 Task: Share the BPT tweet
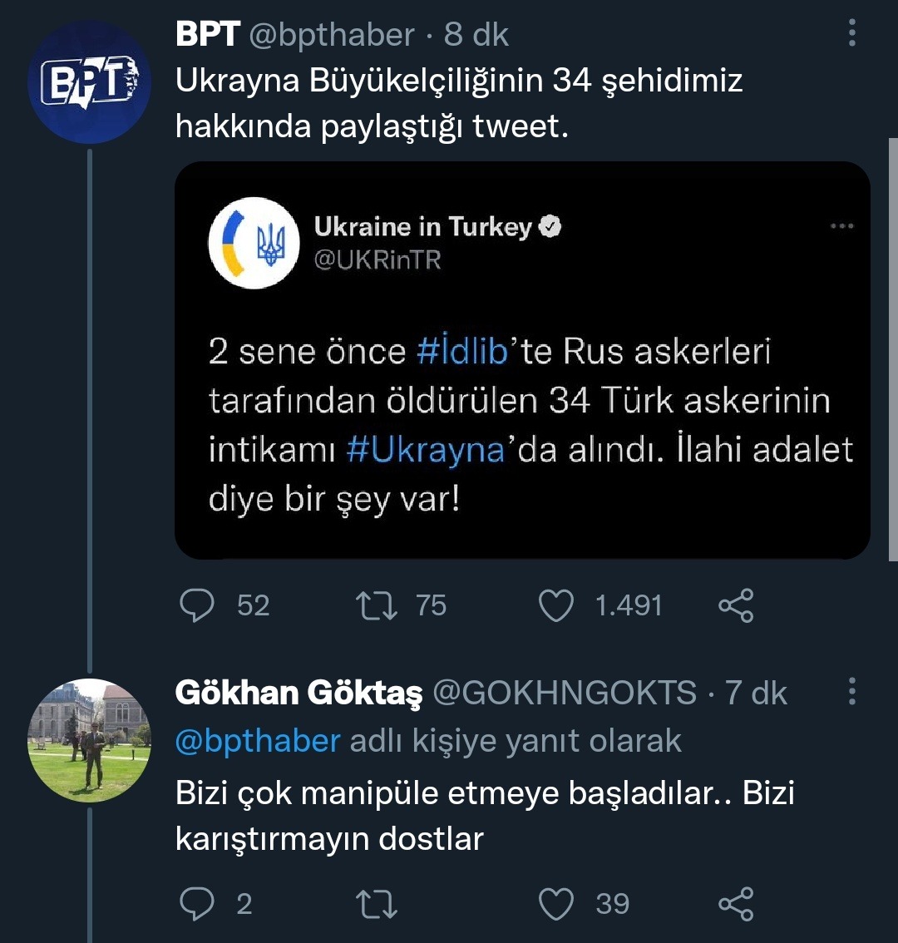735,605
